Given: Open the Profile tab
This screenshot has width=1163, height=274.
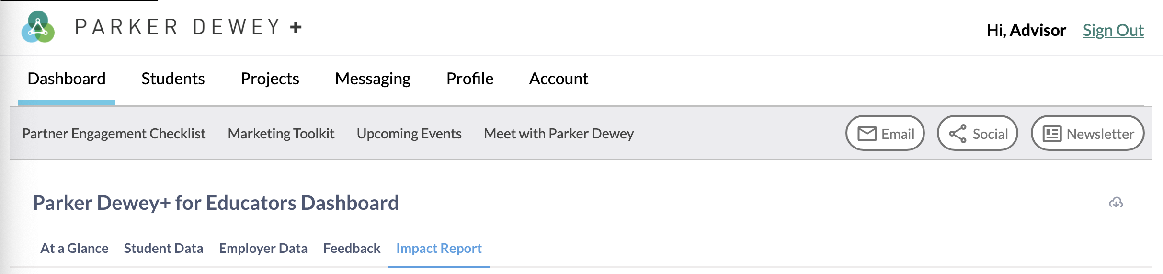Looking at the screenshot, I should coord(470,79).
